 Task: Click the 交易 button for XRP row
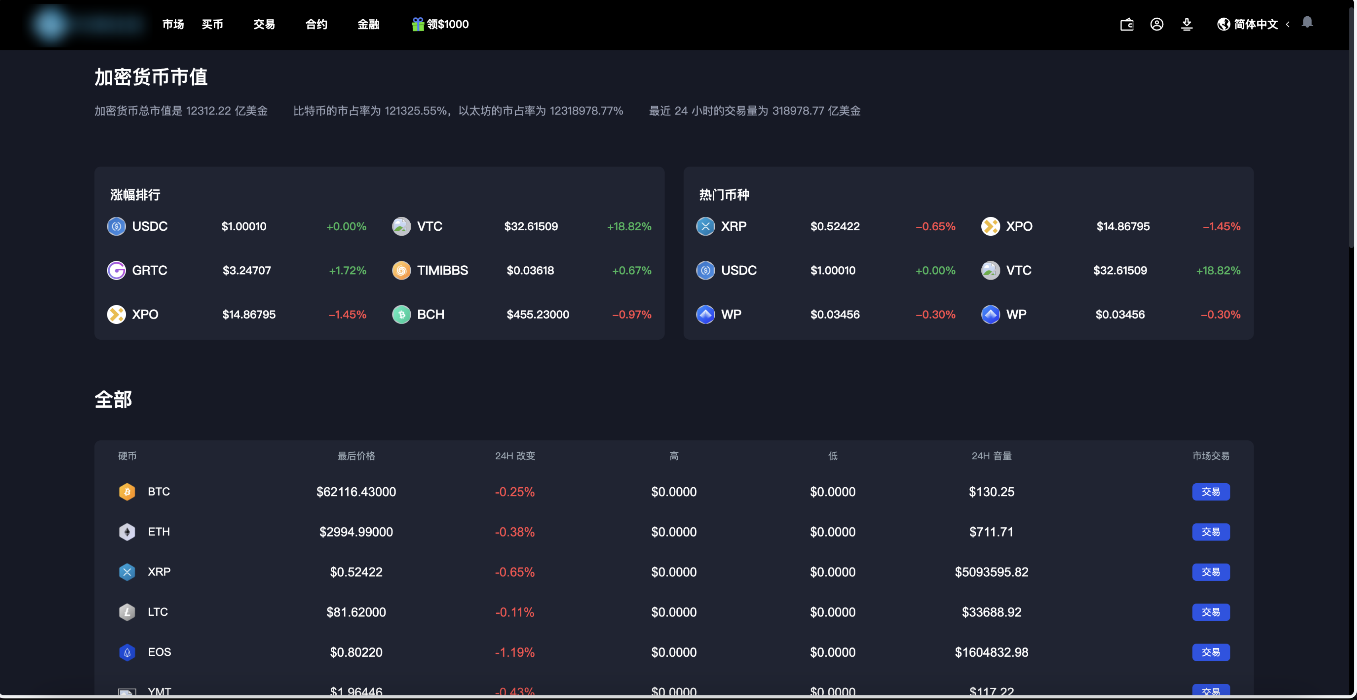[x=1211, y=572]
